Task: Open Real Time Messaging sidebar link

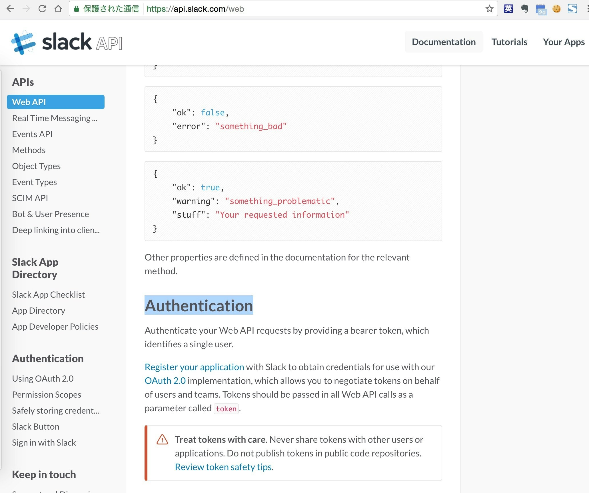Action: pos(55,118)
